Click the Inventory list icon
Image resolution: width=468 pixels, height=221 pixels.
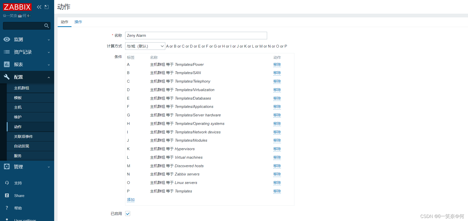7,52
